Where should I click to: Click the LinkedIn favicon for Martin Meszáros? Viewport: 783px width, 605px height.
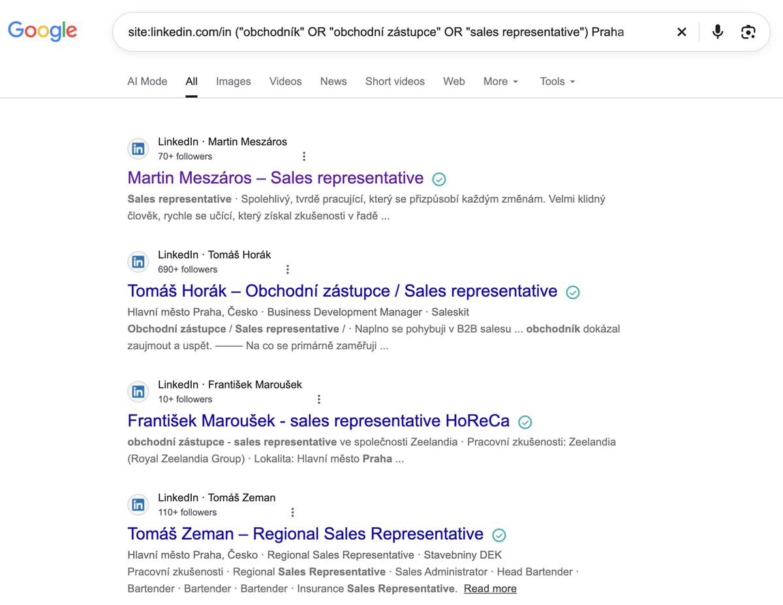[x=138, y=149]
